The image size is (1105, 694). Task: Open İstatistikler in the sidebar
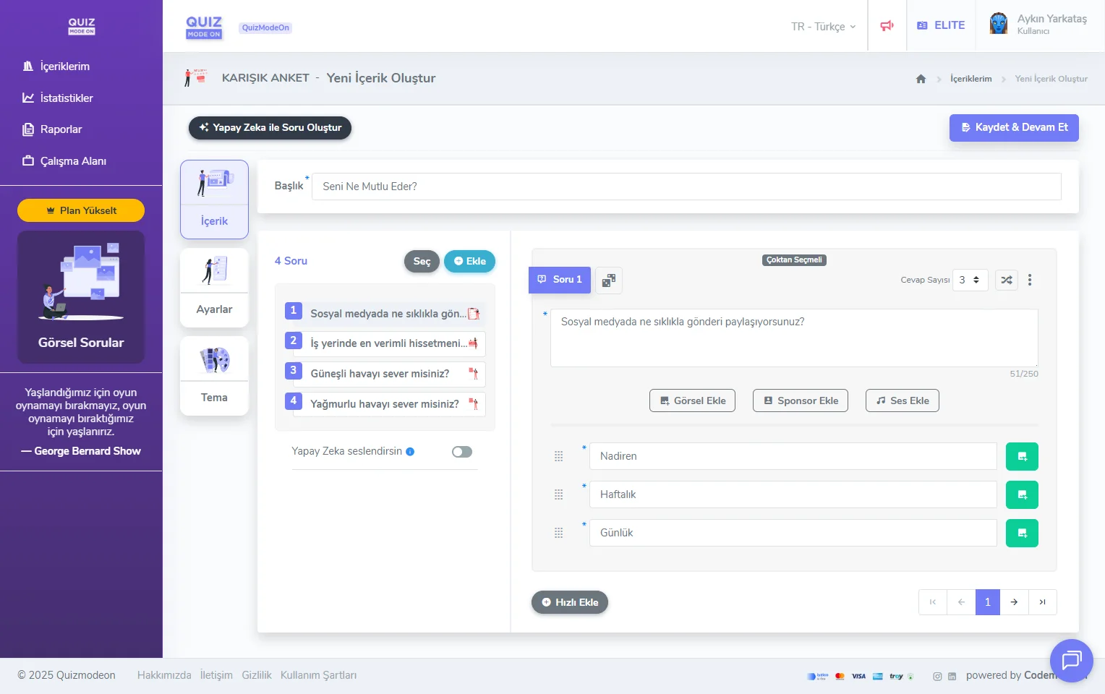point(66,98)
